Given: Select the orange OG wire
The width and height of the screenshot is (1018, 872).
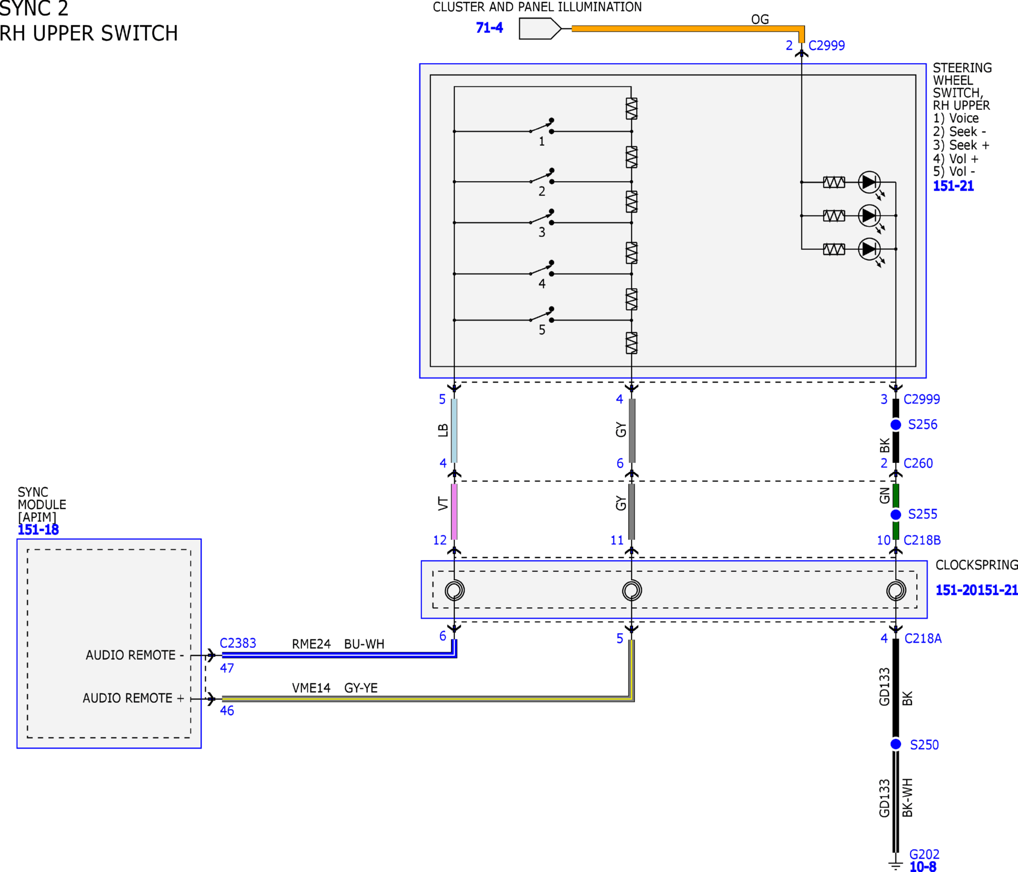Looking at the screenshot, I should [687, 29].
